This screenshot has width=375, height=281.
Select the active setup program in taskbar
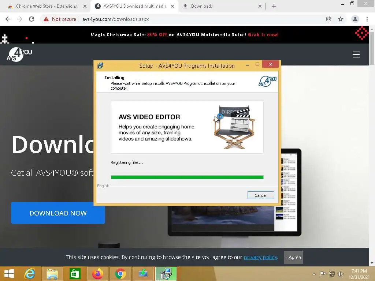(x=166, y=274)
